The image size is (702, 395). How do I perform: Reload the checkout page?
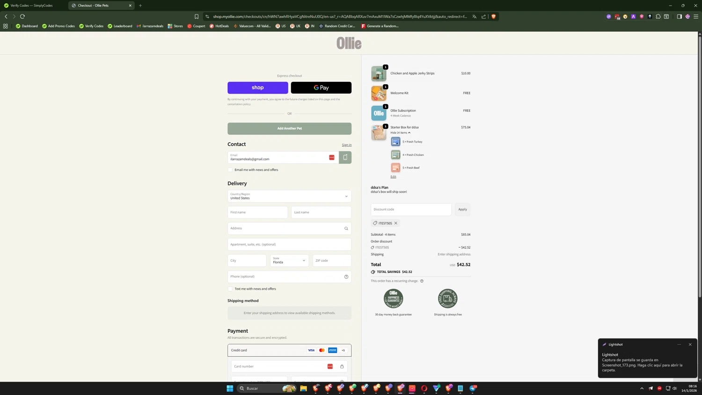(22, 16)
